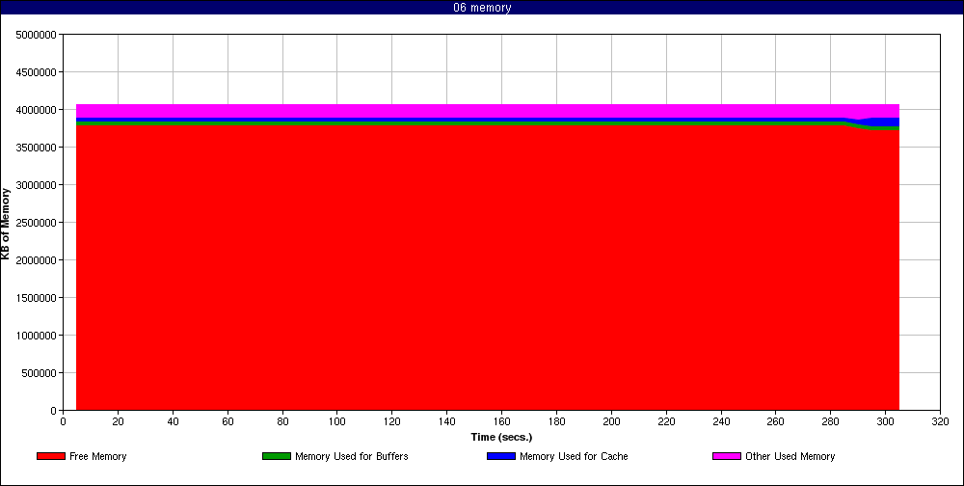Click the 120 tick on time axis
Image resolution: width=964 pixels, height=486 pixels.
click(391, 422)
